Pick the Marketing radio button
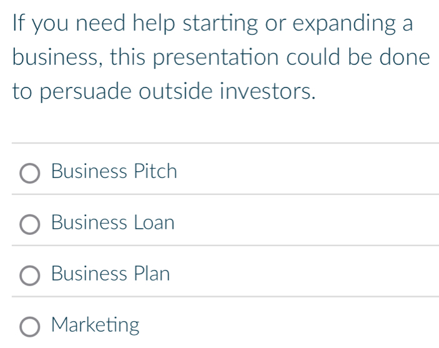This screenshot has height=348, width=439. (x=30, y=326)
